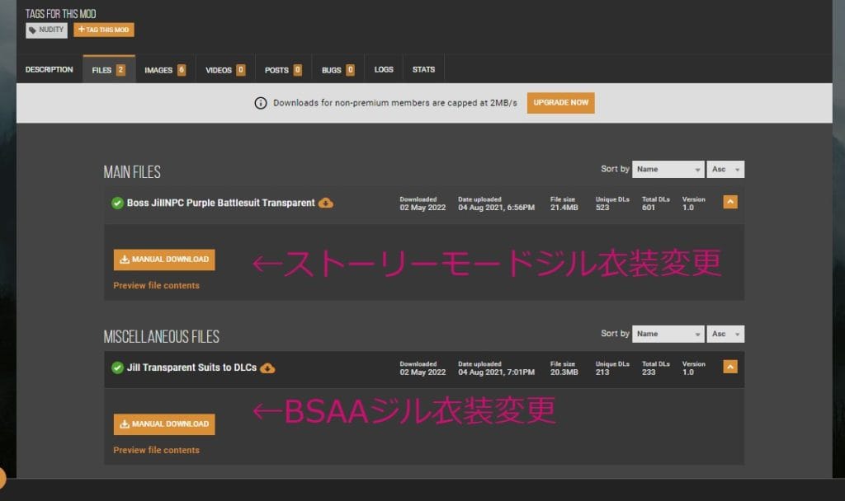Click cloud download icon next to Jill Transparent Suits
This screenshot has height=501, width=845.
coord(267,368)
